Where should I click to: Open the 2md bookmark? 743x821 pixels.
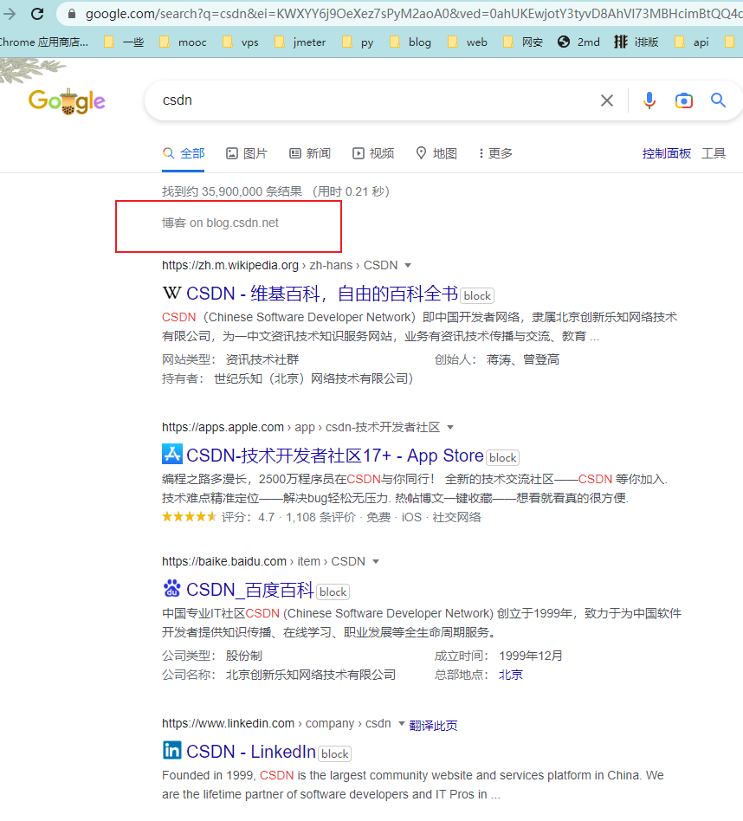pyautogui.click(x=578, y=42)
